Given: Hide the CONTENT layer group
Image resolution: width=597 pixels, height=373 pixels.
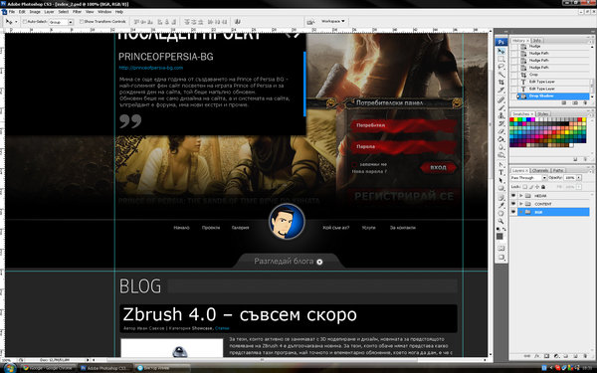Looking at the screenshot, I should tap(513, 204).
